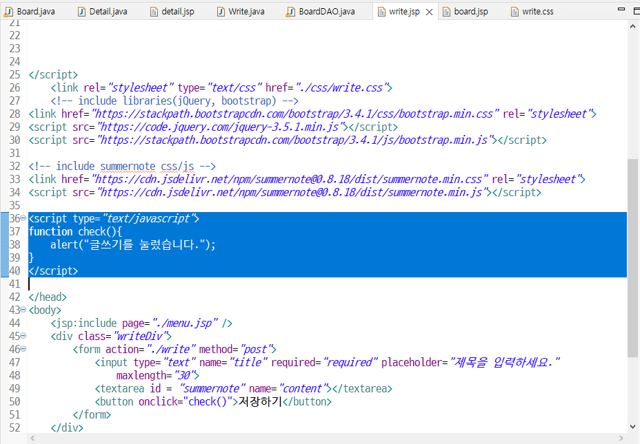Image resolution: width=640 pixels, height=444 pixels.
Task: Click the jquery-3.5.1.min.js URL
Action: (222, 127)
